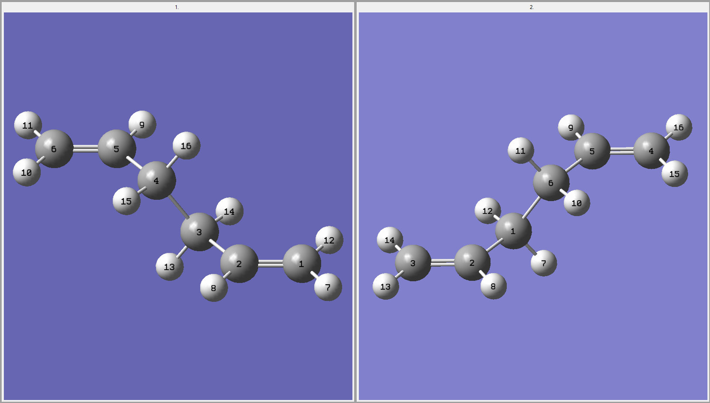Pick carbon atom 3 in pane 2

(x=413, y=263)
